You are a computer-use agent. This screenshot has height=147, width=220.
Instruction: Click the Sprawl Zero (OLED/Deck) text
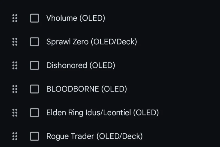92,42
